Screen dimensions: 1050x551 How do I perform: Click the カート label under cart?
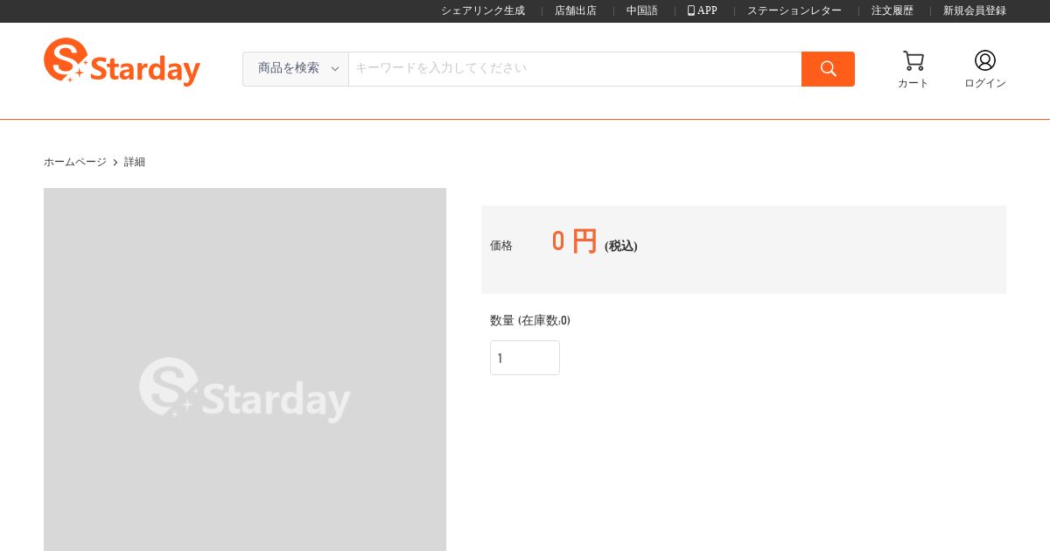pos(913,83)
